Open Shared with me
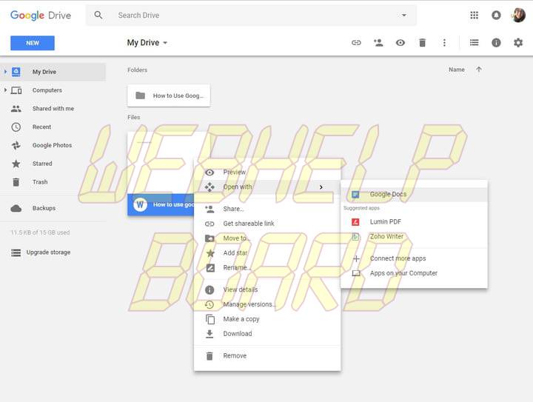Screen dimensions: 533x402 click(53, 109)
